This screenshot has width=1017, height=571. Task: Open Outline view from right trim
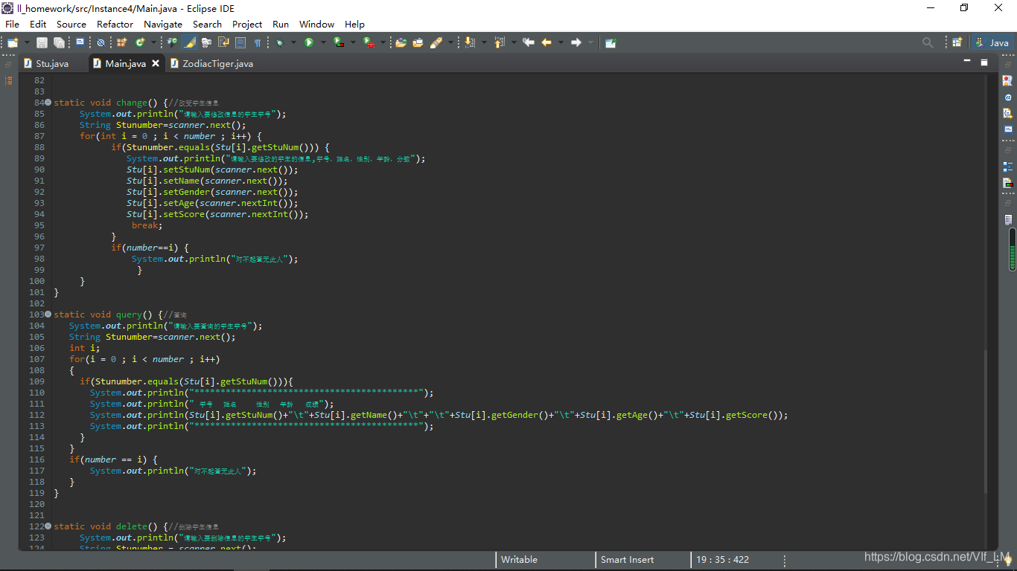click(x=1007, y=167)
